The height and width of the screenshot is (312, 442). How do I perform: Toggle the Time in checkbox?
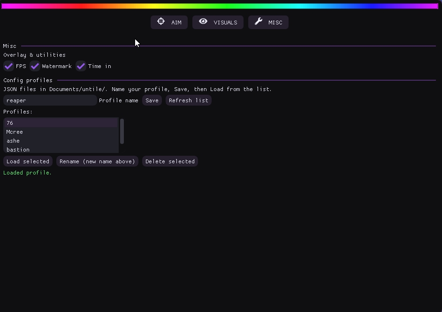[x=81, y=66]
